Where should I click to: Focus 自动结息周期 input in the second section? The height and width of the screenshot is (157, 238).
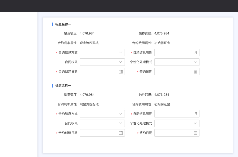[173, 114]
